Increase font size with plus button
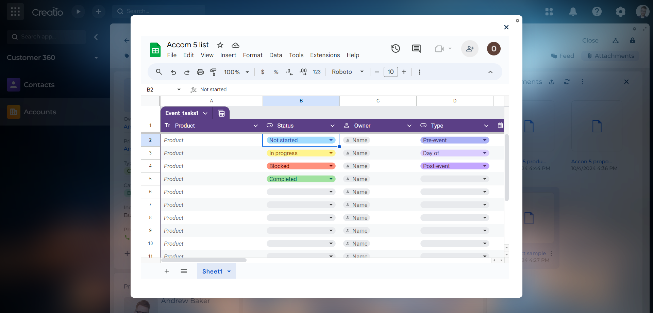This screenshot has width=653, height=313. 404,72
